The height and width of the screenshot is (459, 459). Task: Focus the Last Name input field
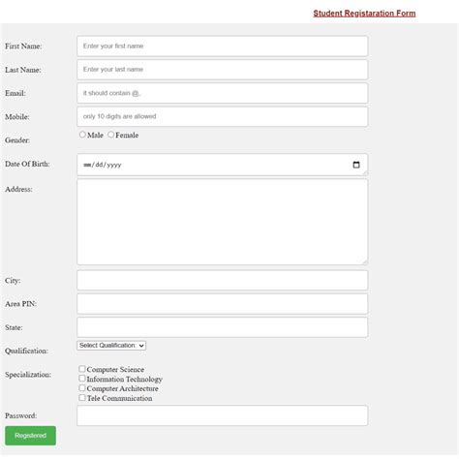point(222,70)
